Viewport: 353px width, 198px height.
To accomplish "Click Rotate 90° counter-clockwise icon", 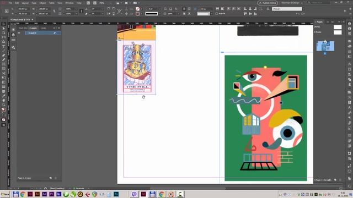I will point(114,9).
